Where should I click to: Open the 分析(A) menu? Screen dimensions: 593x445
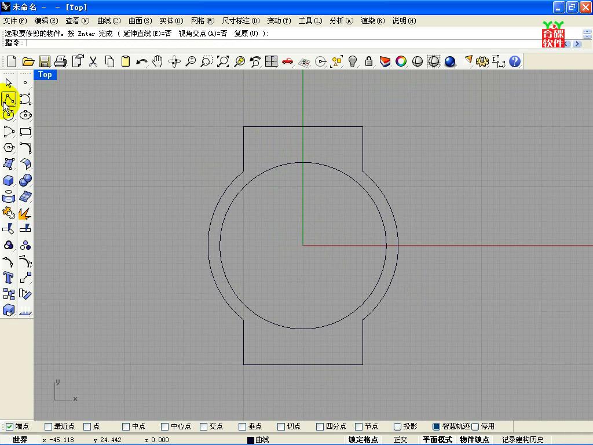pyautogui.click(x=342, y=21)
